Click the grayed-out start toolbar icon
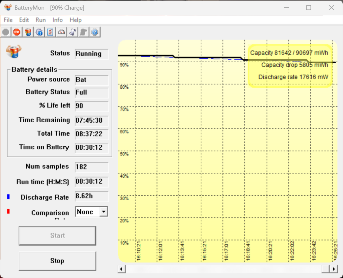Screen dimensions: 343x278 [6, 32]
